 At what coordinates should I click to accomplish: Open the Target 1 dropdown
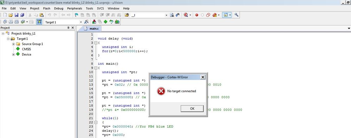coord(81,22)
